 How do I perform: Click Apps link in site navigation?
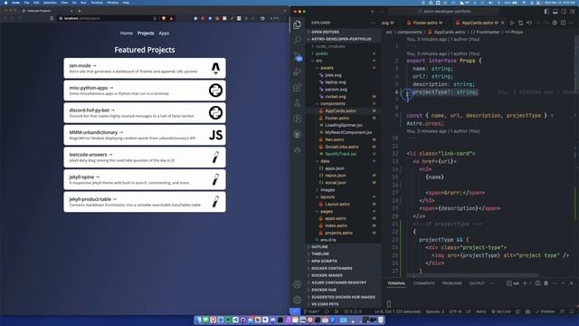pyautogui.click(x=164, y=34)
